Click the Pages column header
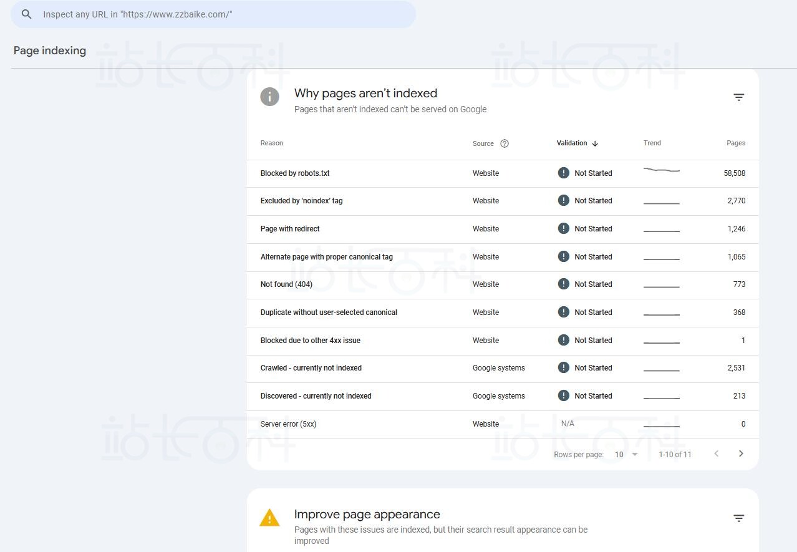This screenshot has width=797, height=552. (735, 143)
